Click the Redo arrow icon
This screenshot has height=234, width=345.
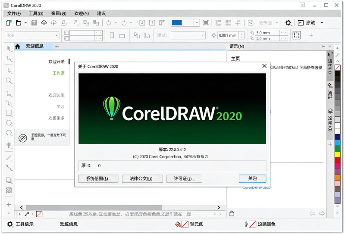point(124,23)
